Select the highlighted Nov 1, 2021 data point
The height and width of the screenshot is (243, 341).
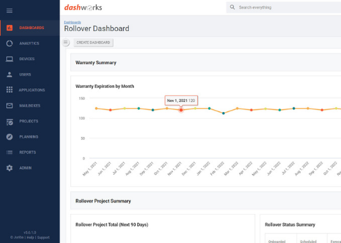pyautogui.click(x=181, y=110)
